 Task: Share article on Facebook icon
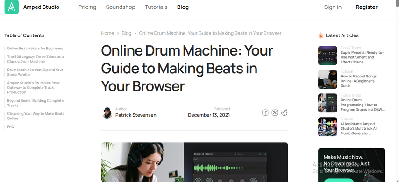point(265,112)
